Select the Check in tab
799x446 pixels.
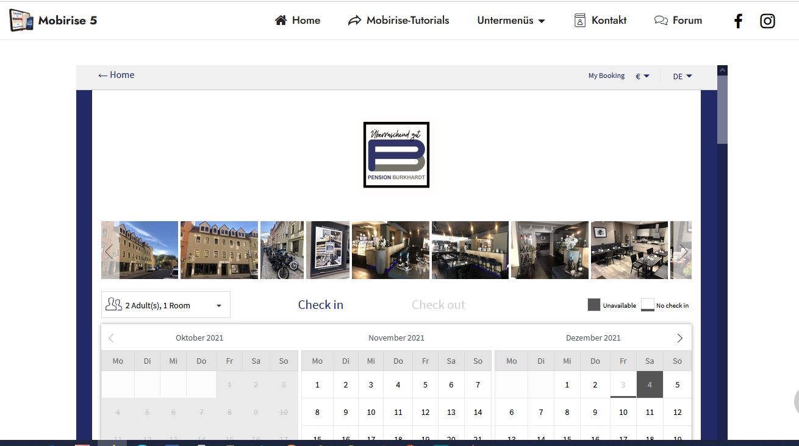[x=320, y=305]
